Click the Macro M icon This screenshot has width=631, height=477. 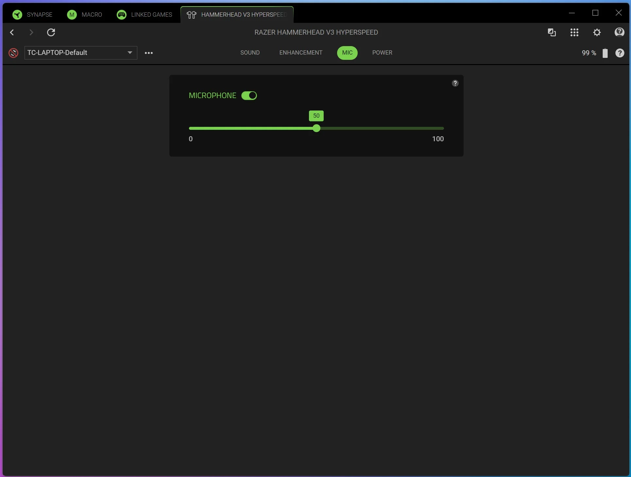pos(72,14)
